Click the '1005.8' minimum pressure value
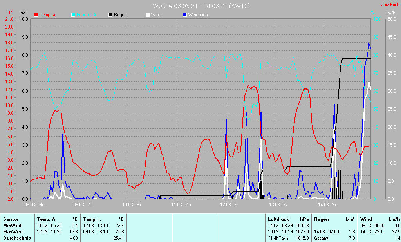 tap(302, 226)
